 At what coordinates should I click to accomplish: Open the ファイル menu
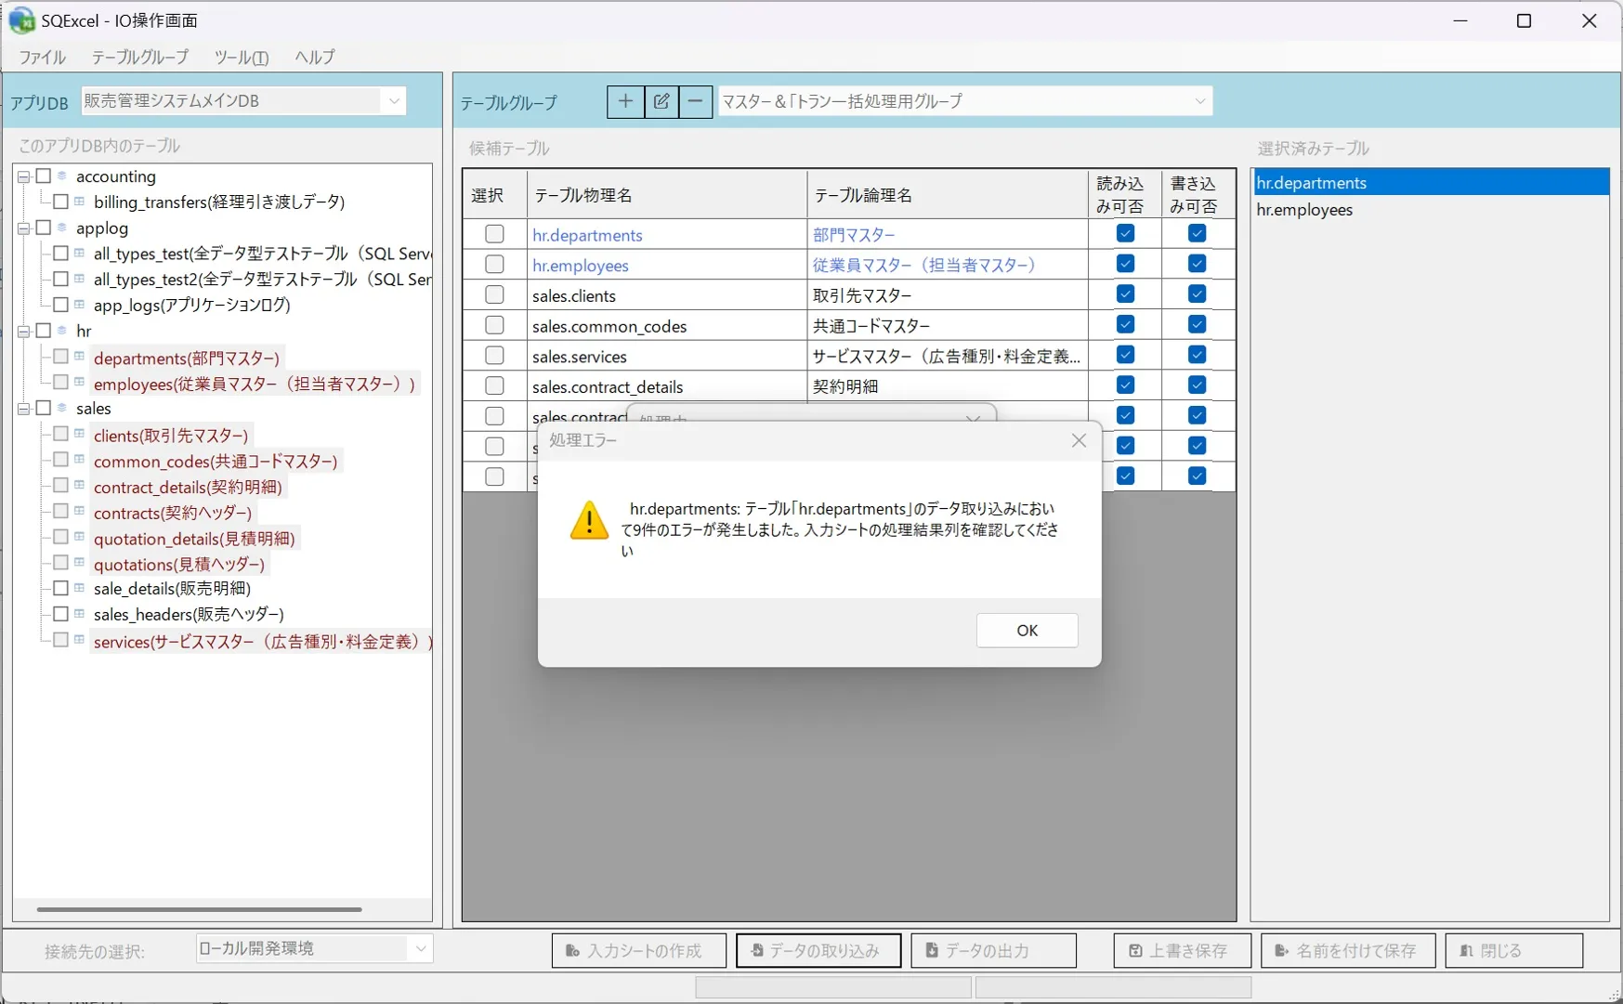tap(43, 57)
